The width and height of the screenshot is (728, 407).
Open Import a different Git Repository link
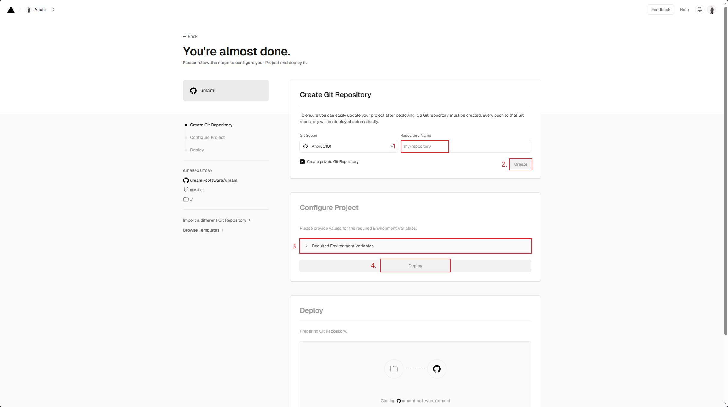(x=217, y=220)
